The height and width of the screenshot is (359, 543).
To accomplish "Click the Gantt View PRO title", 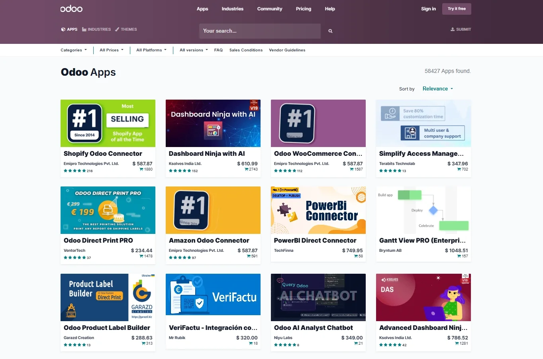I will tap(422, 241).
